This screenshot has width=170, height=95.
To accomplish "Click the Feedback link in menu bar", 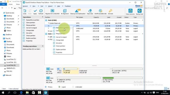I will pos(68,6).
